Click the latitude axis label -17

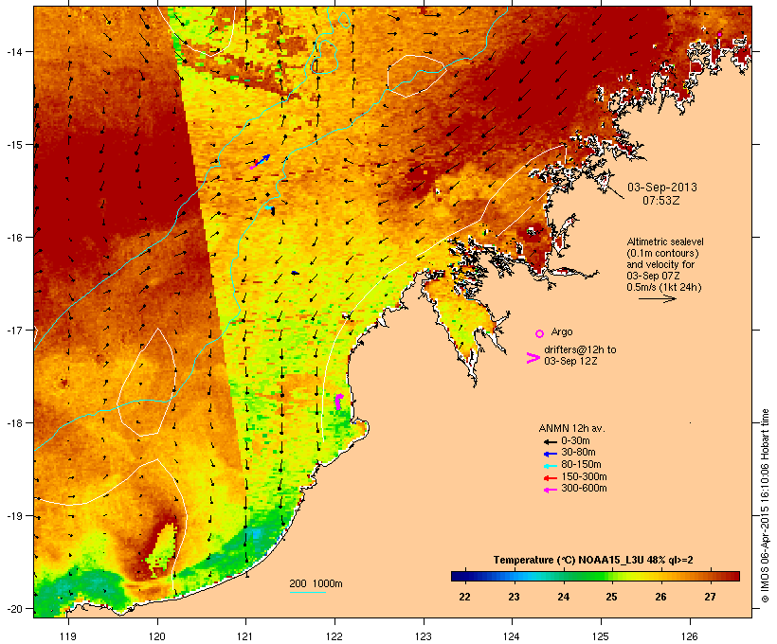pyautogui.click(x=14, y=330)
